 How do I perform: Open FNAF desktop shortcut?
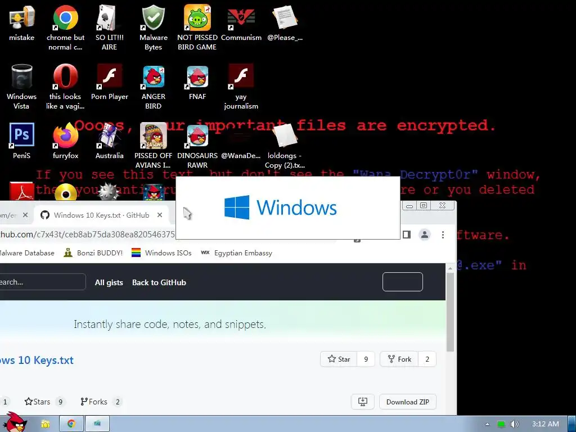coord(197,82)
